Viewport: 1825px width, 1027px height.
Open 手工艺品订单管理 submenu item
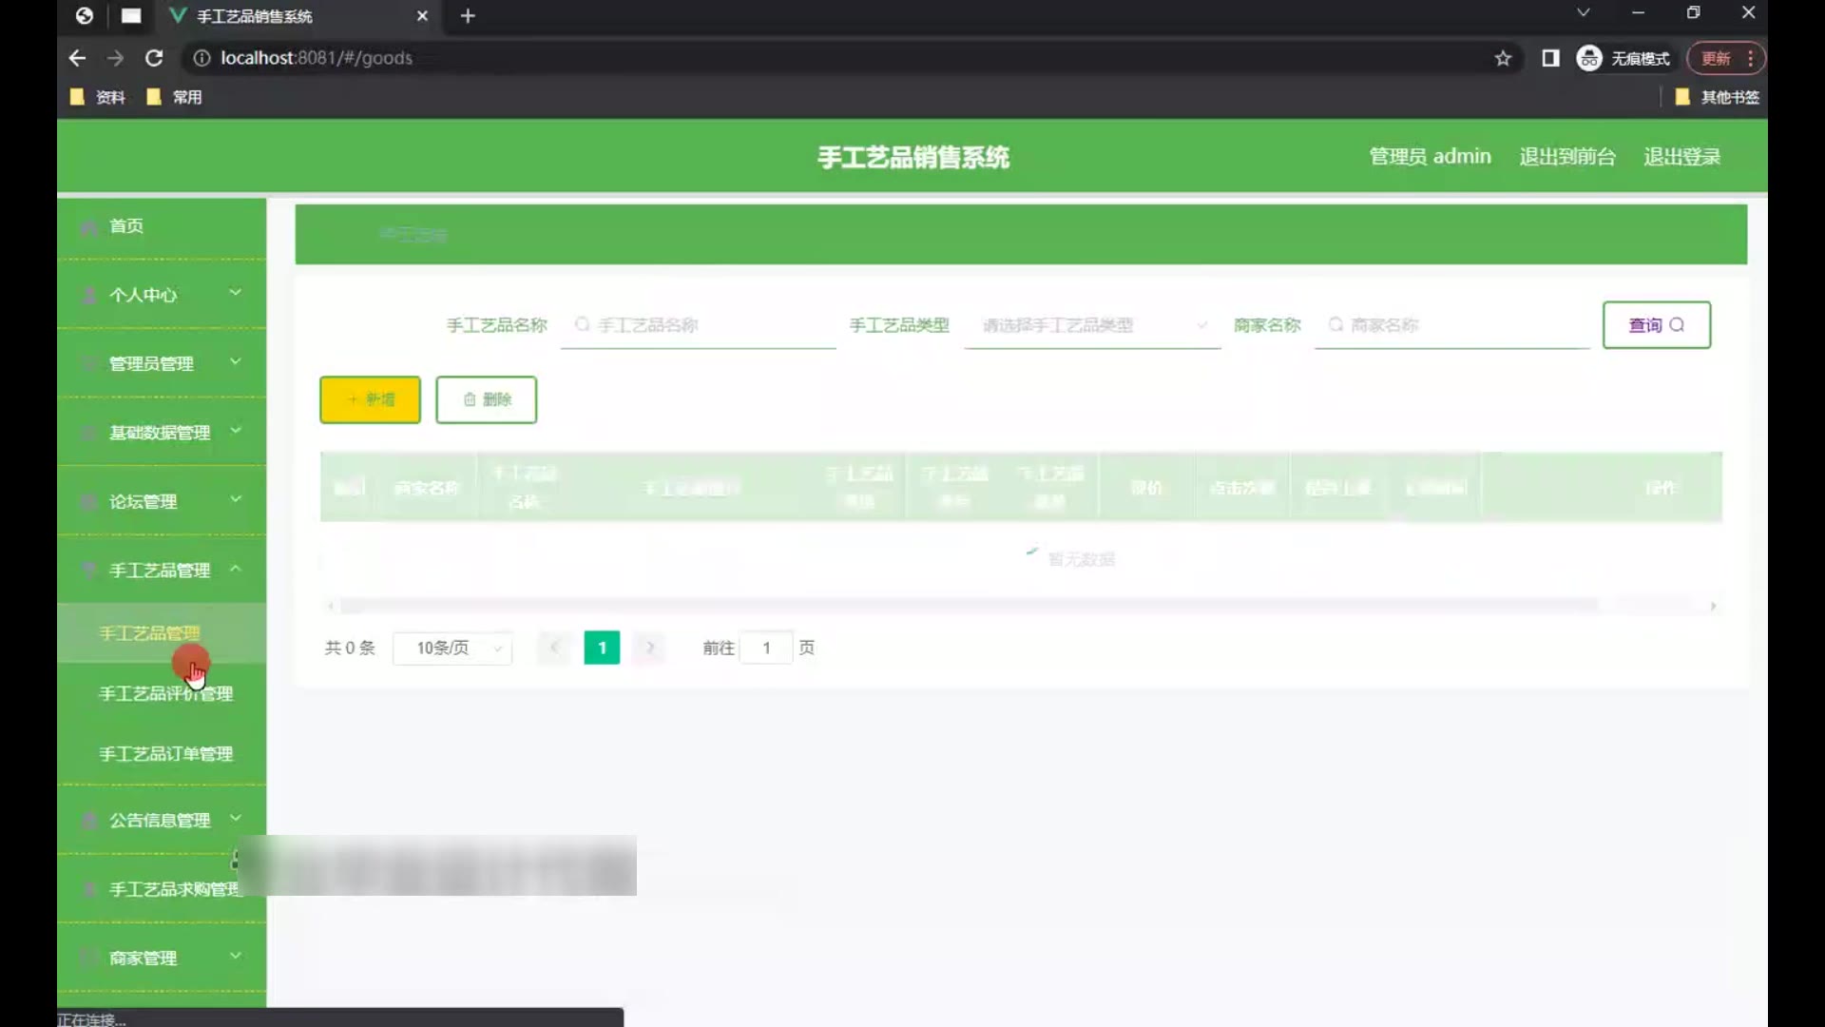[x=165, y=754]
